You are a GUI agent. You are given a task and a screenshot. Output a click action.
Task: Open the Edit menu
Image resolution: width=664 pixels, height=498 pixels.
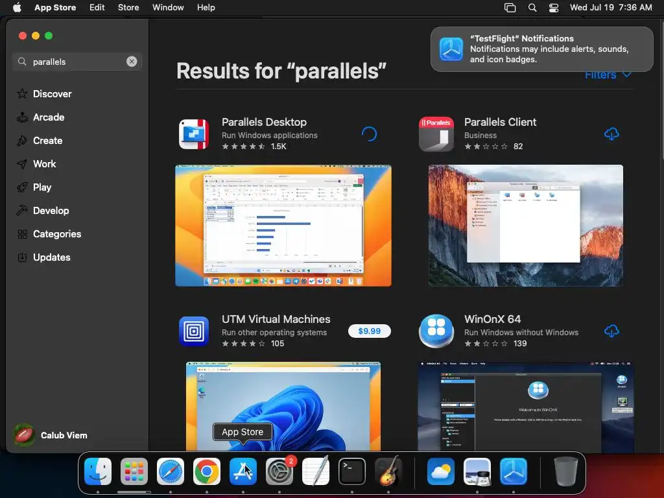click(97, 7)
